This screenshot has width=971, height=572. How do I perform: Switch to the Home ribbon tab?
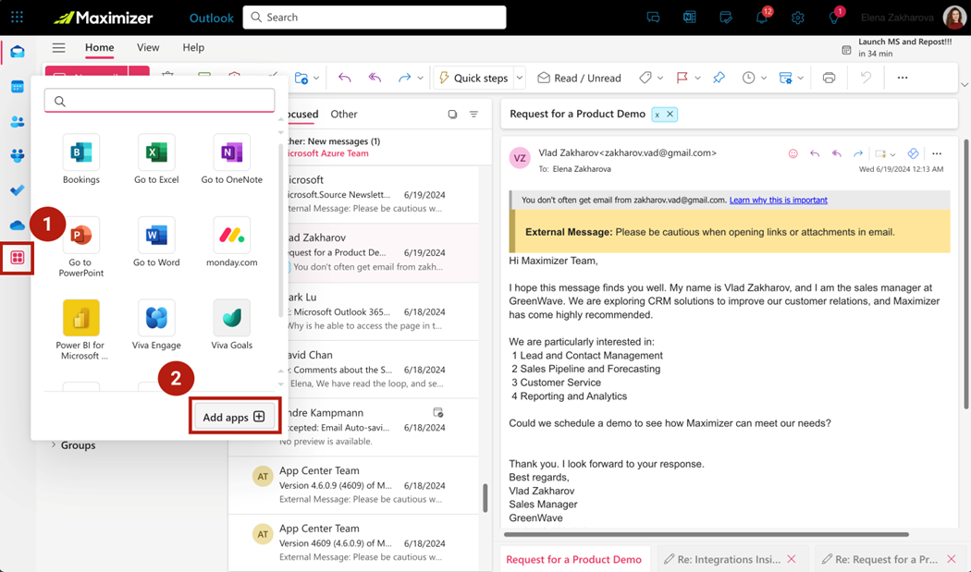pos(100,48)
